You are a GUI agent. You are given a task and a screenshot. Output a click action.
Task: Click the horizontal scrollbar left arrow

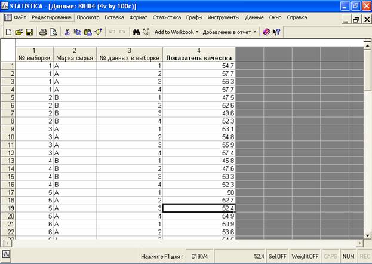click(x=8, y=243)
